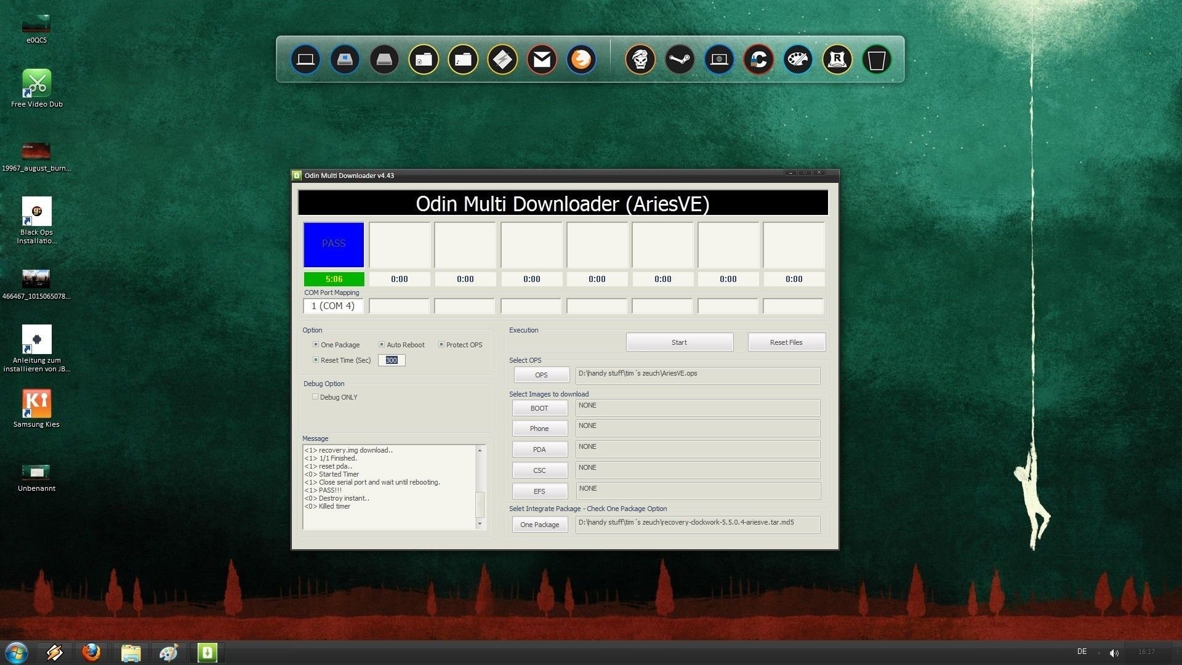Open the Samsung Kies desktop shortcut
The height and width of the screenshot is (665, 1182).
(x=37, y=408)
